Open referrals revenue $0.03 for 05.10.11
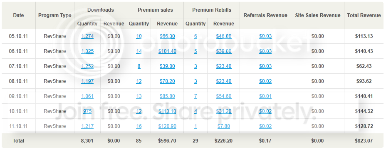This screenshot has width=386, height=150. 265,36
